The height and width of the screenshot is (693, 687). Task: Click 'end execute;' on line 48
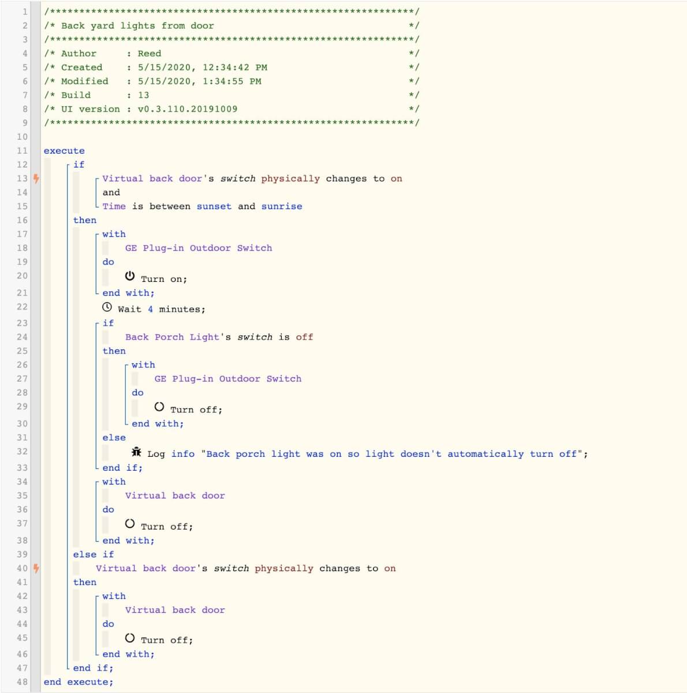coord(79,682)
